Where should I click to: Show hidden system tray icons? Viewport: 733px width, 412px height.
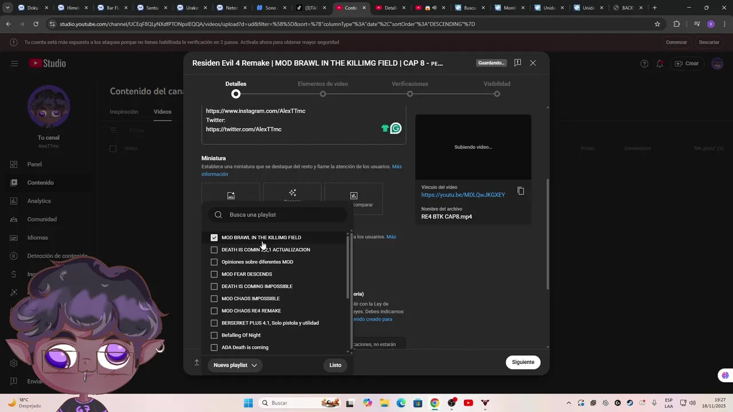(x=568, y=403)
